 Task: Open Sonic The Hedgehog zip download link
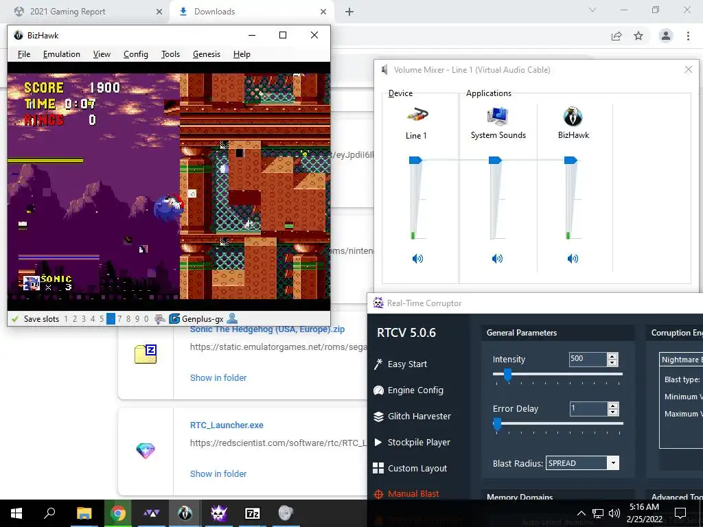[267, 329]
